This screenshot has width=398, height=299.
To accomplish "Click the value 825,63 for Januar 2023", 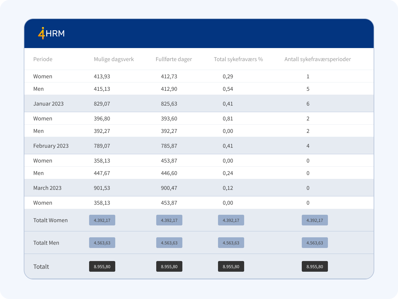I will click(169, 104).
